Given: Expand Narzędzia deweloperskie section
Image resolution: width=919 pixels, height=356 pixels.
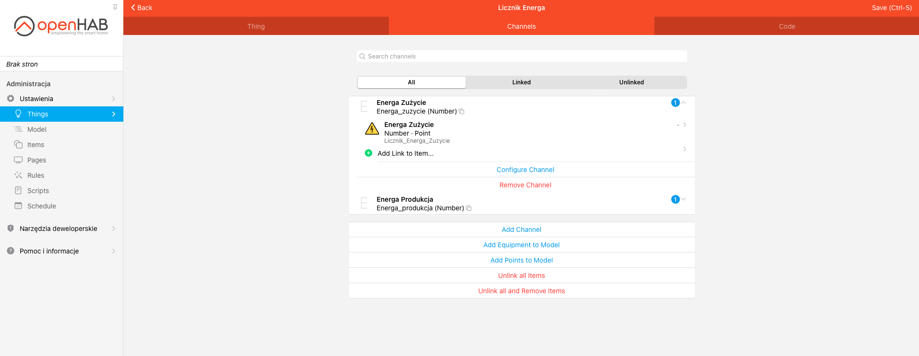Looking at the screenshot, I should 58,229.
